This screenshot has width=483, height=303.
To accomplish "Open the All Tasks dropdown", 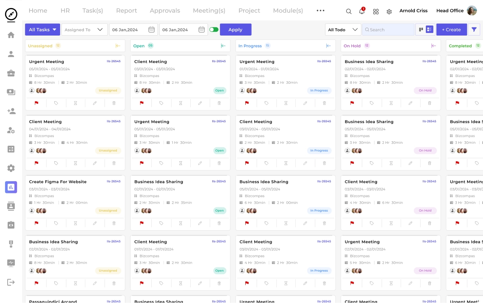I will 42,30.
